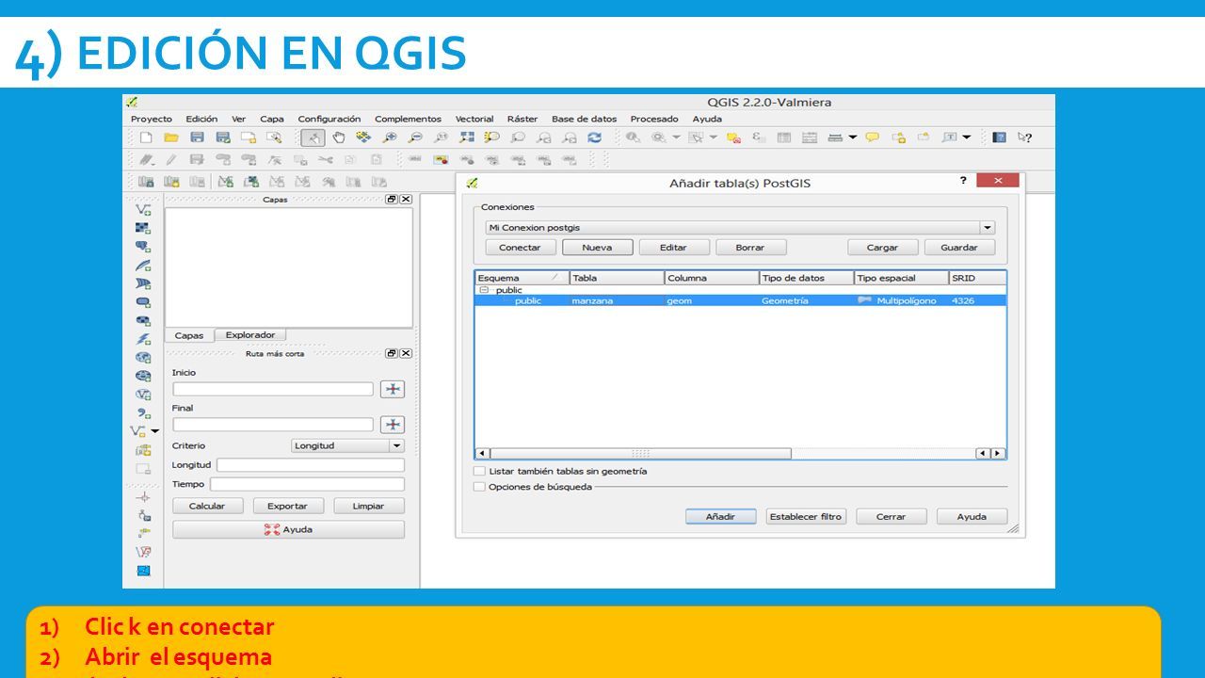Click the Add PostGIS Layer elephant icon
The image size is (1205, 678).
coord(143,247)
